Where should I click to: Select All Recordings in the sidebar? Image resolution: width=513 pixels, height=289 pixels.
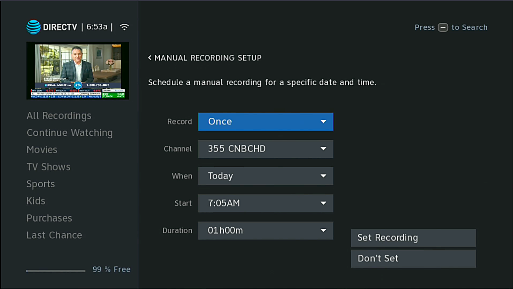coord(59,116)
